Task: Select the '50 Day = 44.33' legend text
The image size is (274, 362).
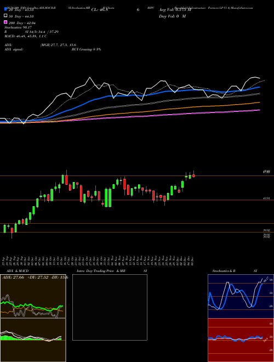Action: tap(21, 16)
